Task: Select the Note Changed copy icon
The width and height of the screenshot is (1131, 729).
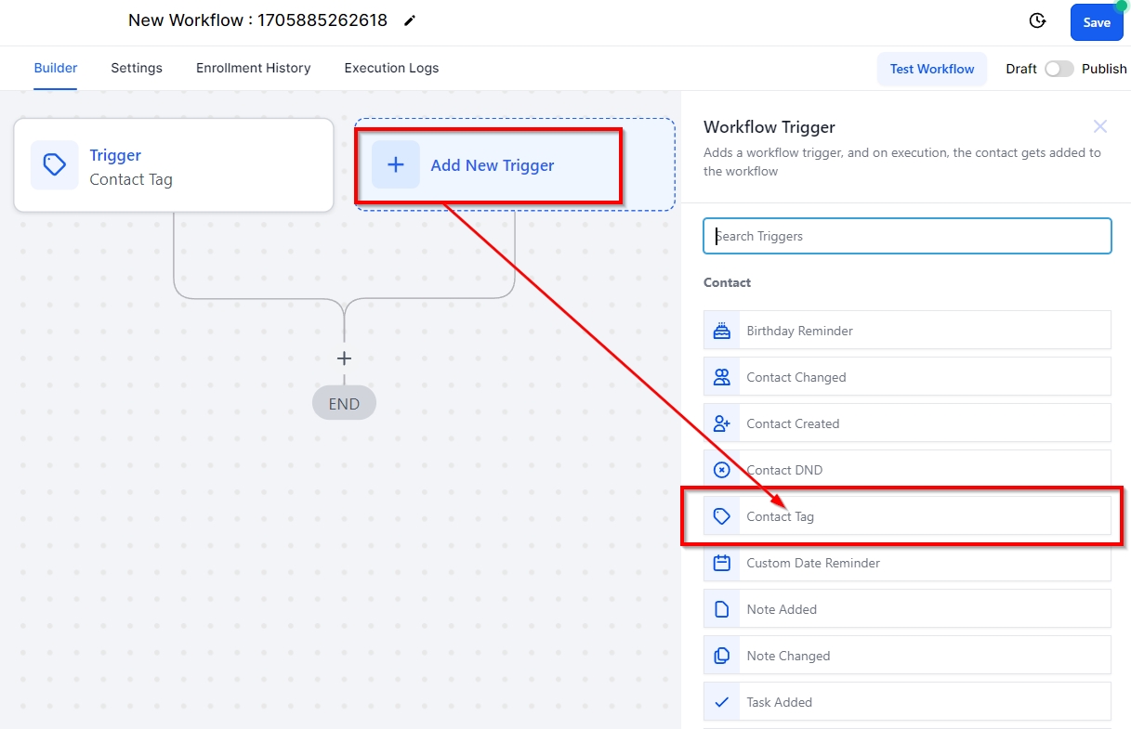Action: [x=721, y=656]
